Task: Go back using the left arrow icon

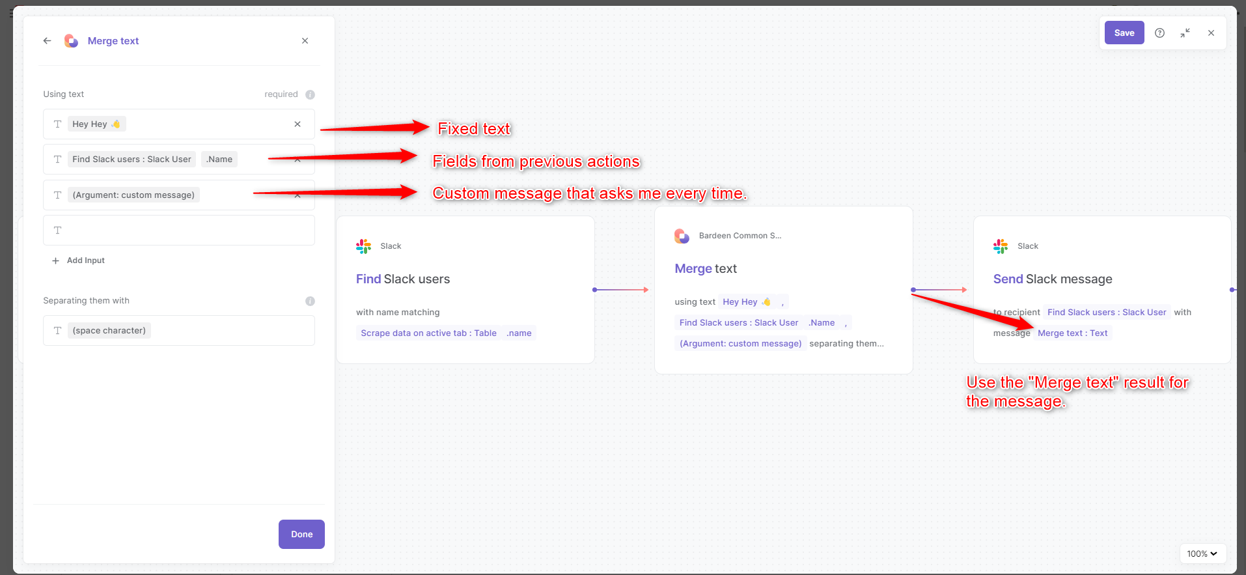Action: (x=47, y=40)
